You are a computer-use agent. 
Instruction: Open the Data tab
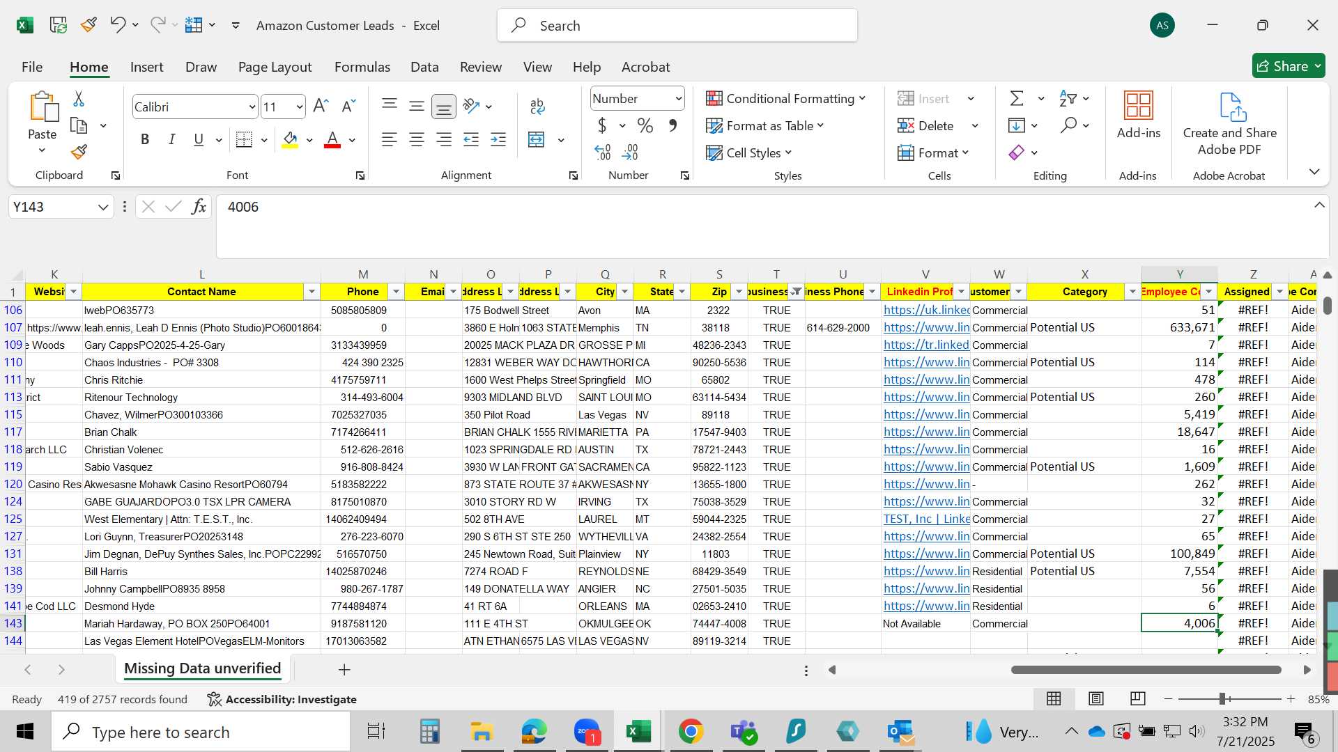(x=424, y=67)
